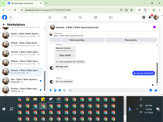Click conversation list scroll down arrow
The image size is (163, 122).
pos(45,94)
